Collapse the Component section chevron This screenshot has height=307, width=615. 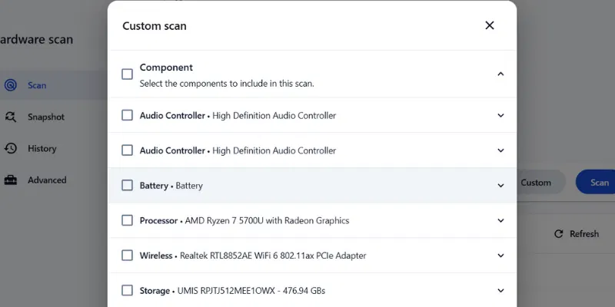(500, 74)
